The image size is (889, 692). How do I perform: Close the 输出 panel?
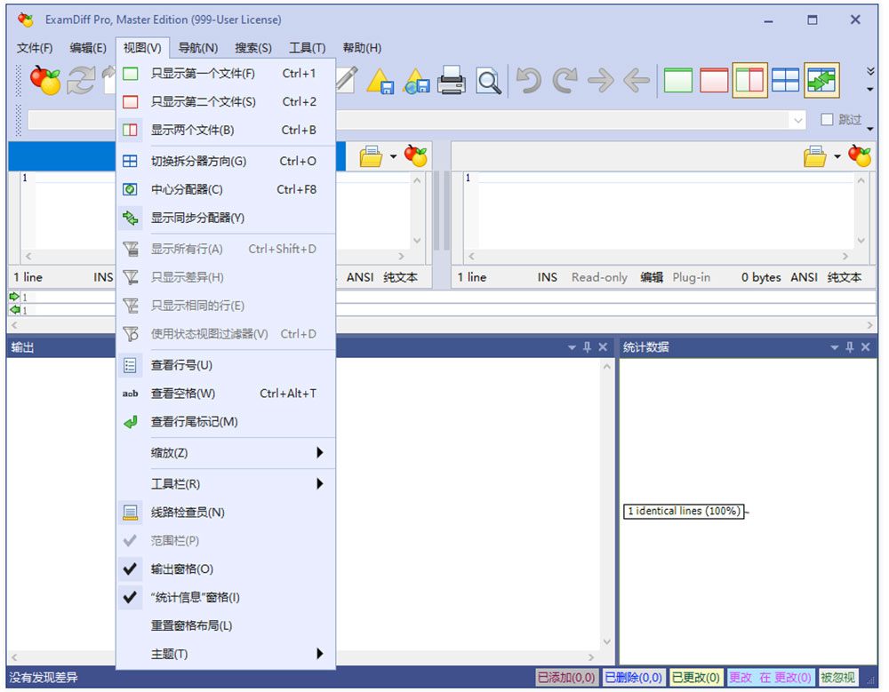(603, 346)
